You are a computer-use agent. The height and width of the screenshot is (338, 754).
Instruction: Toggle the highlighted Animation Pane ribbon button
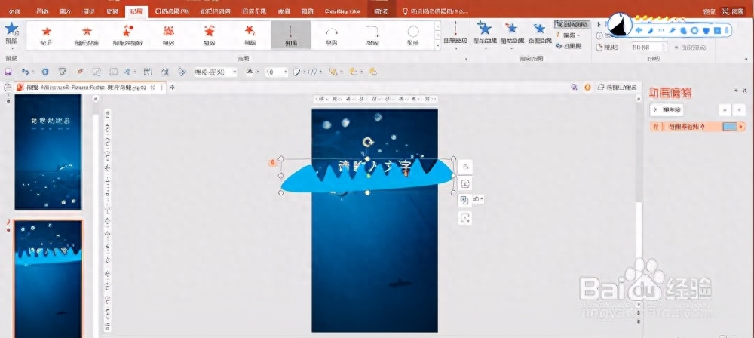coord(572,25)
